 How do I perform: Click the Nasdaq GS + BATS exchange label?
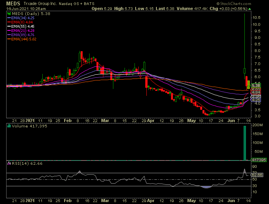click(76, 3)
